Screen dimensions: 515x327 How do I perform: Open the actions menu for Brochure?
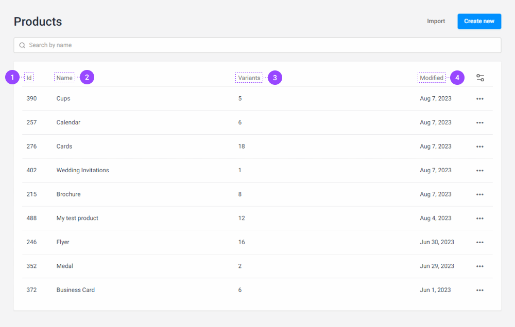(x=480, y=194)
